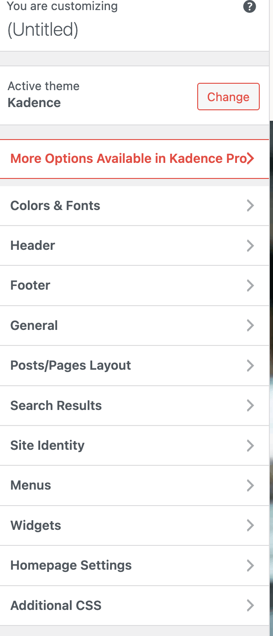
Task: Open the Colors & Fonts section
Action: pyautogui.click(x=135, y=205)
